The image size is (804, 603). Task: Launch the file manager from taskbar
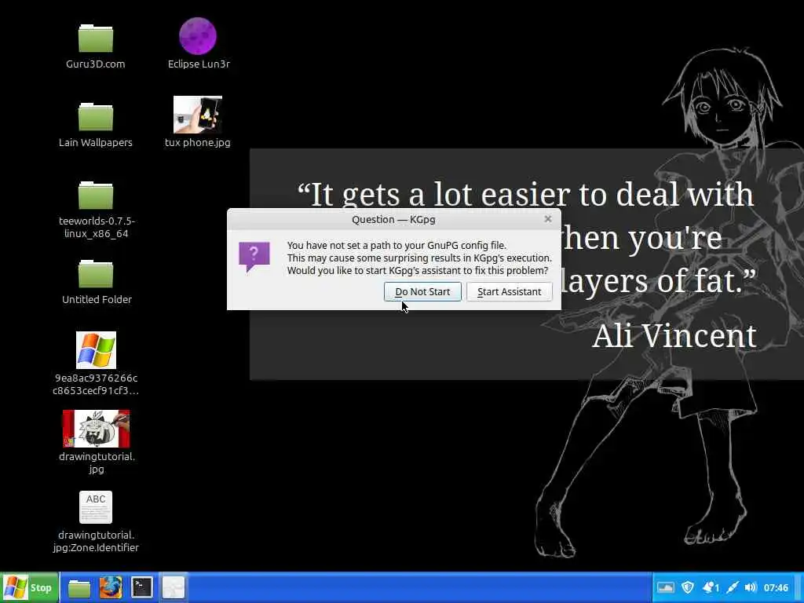[79, 587]
